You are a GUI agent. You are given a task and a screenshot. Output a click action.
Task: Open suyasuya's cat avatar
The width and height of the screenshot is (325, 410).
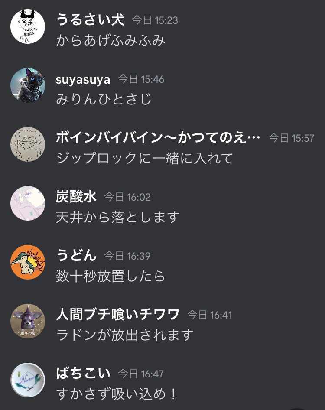[28, 85]
